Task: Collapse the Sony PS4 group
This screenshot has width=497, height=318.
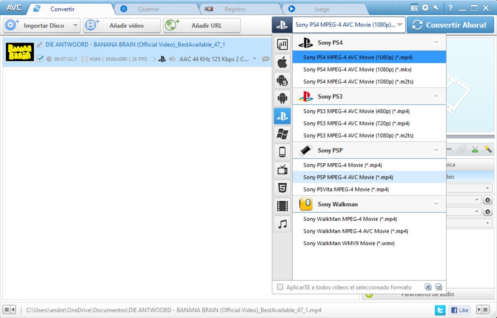Action: (x=436, y=42)
